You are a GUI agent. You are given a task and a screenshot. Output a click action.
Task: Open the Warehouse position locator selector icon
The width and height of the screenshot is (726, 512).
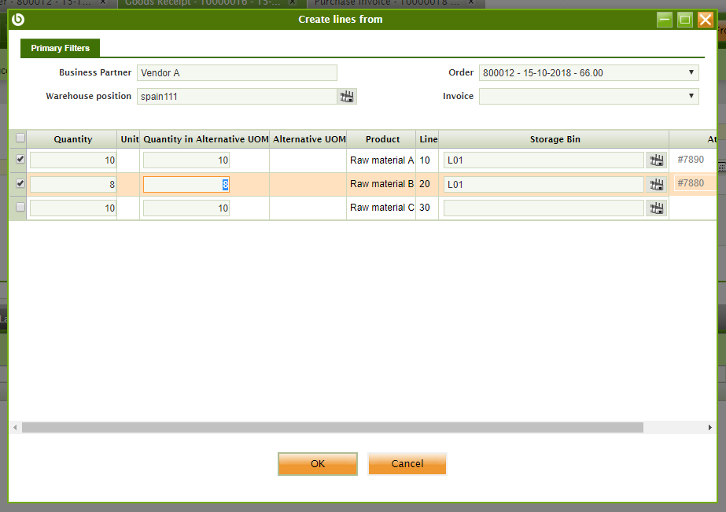347,97
